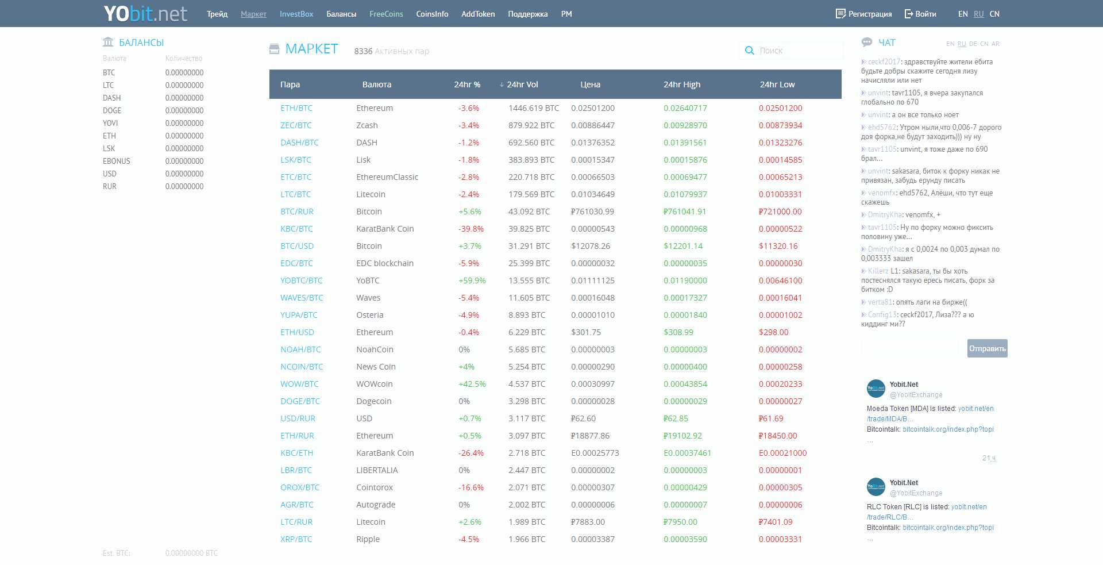Image resolution: width=1103 pixels, height=565 pixels.
Task: Open the PM menu item
Action: tap(566, 14)
